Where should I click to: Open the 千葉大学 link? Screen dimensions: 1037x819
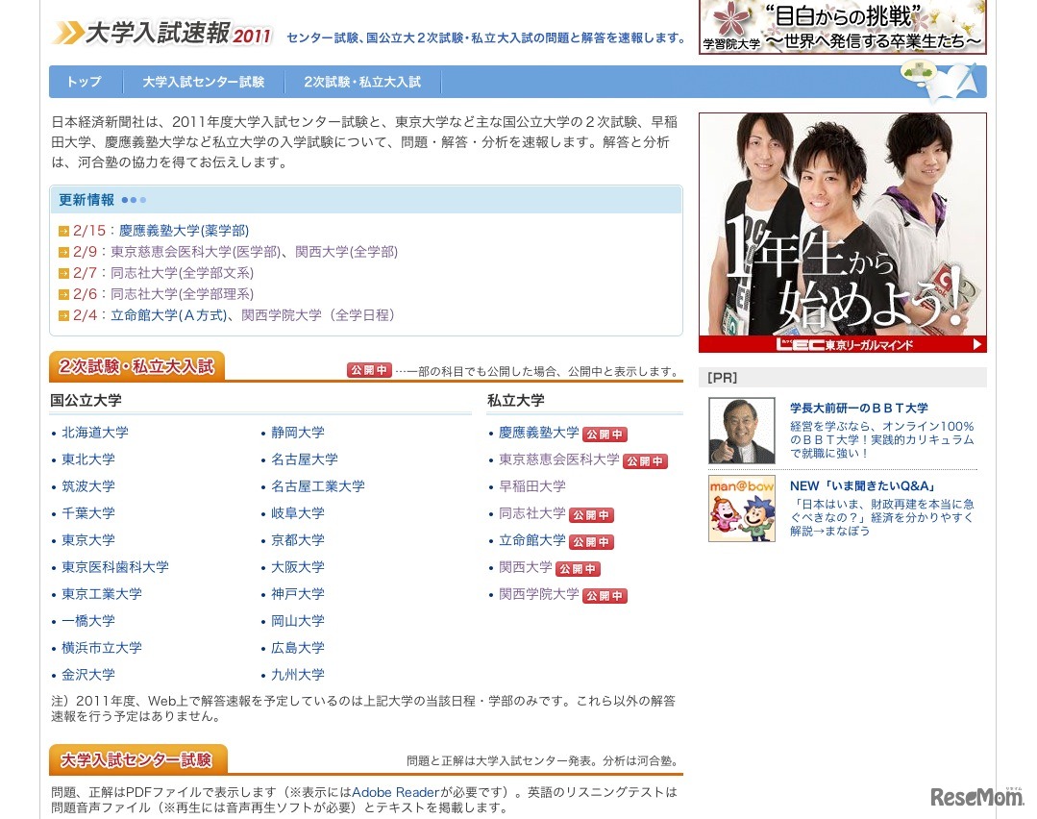(88, 513)
